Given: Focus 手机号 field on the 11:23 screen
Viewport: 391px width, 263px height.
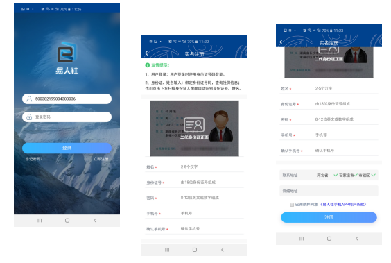Looking at the screenshot, I should (x=329, y=135).
